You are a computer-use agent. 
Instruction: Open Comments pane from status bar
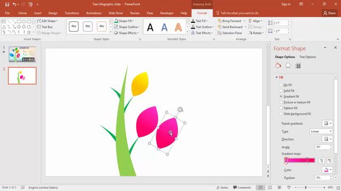(242, 187)
